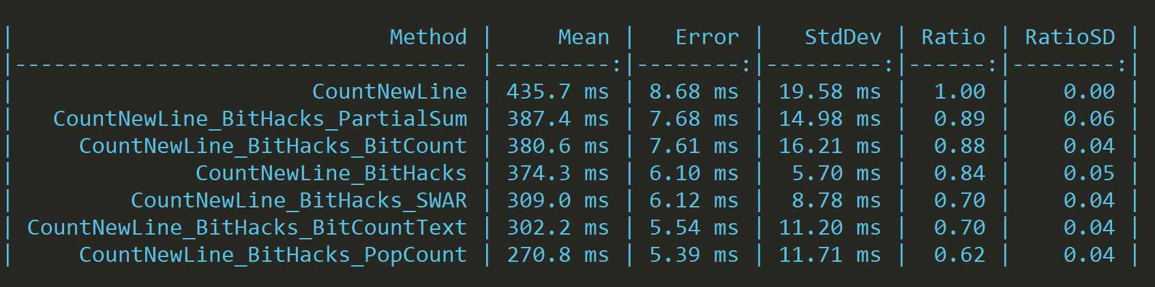Click the 1.00 ratio value

pyautogui.click(x=959, y=92)
